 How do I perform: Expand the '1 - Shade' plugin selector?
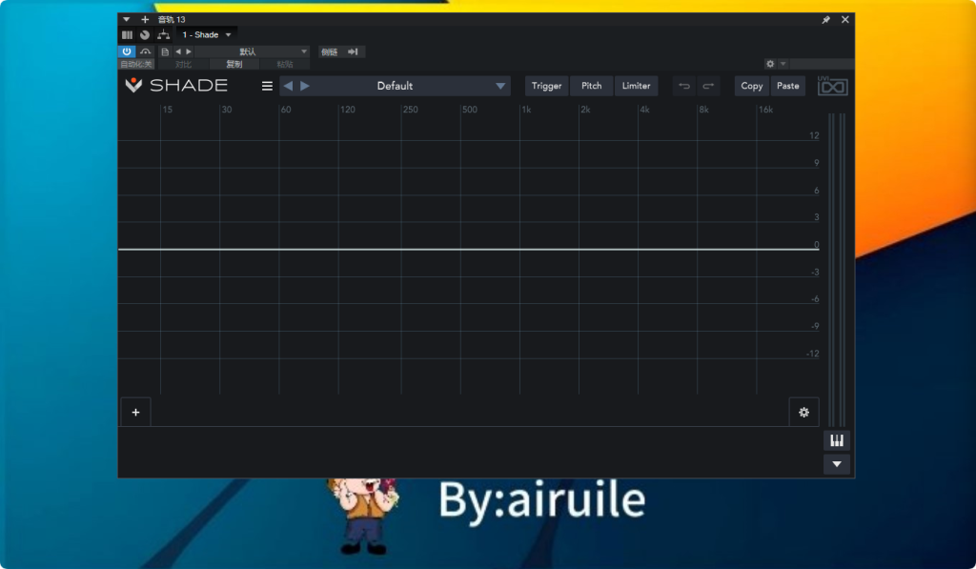click(207, 35)
